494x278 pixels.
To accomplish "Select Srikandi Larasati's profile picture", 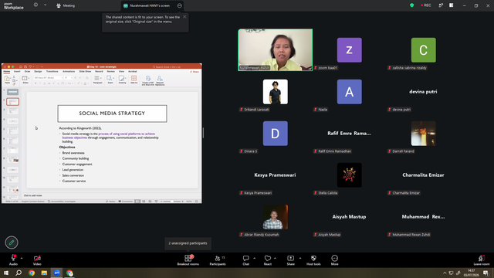I will click(x=276, y=92).
